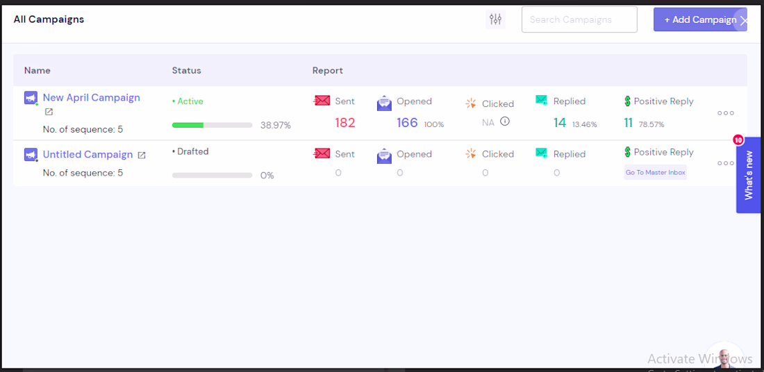The height and width of the screenshot is (372, 764).
Task: Click the 78.57% positive reply percentage
Action: pyautogui.click(x=651, y=124)
